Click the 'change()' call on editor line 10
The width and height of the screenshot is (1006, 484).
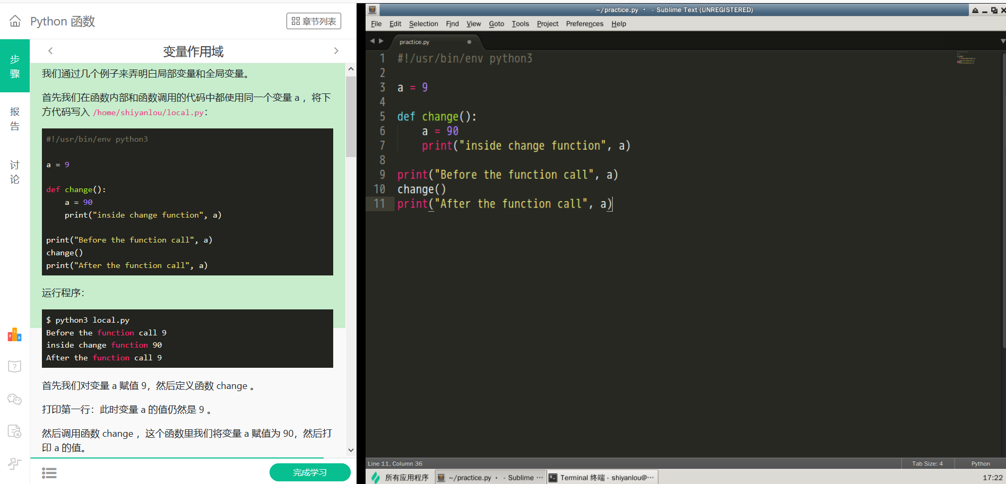coord(421,189)
